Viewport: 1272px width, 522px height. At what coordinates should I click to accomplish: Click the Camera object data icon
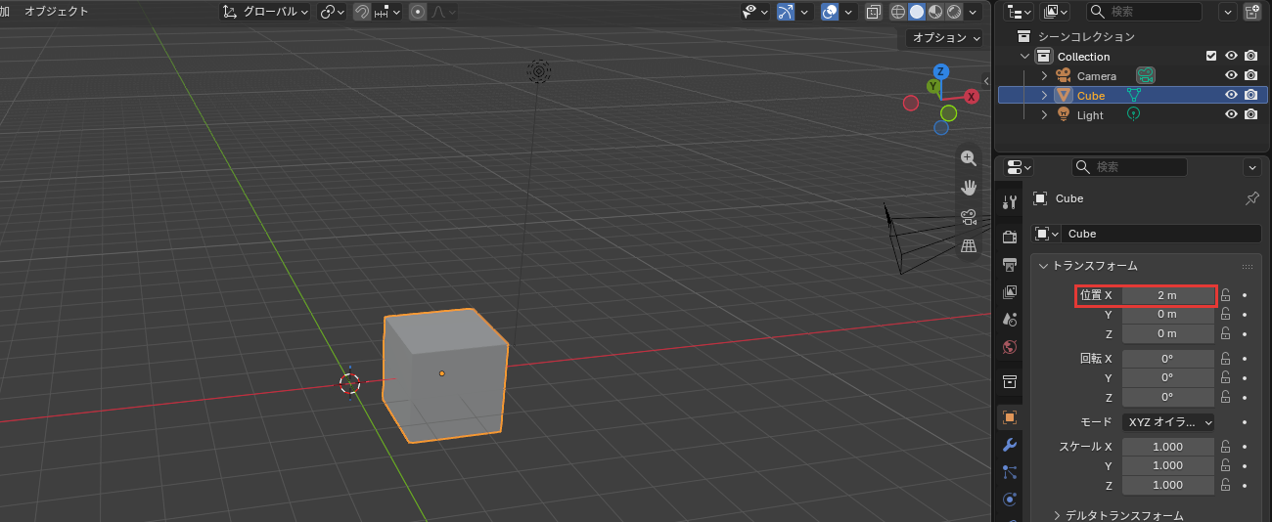[1146, 75]
